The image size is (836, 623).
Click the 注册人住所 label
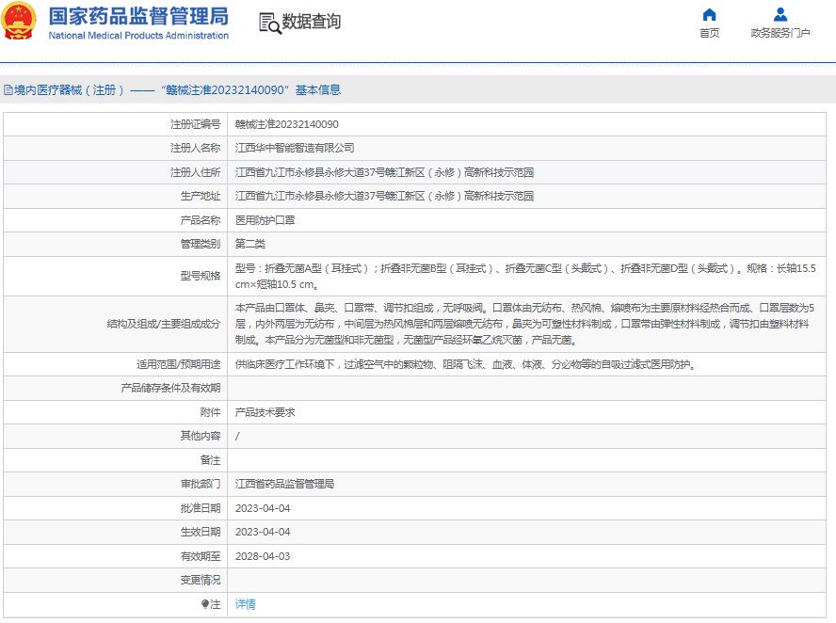click(x=195, y=172)
